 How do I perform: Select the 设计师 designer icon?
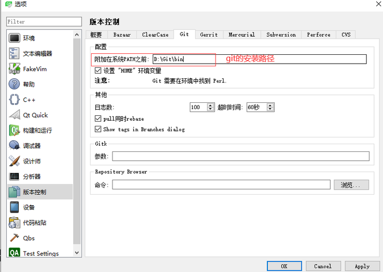pos(14,161)
